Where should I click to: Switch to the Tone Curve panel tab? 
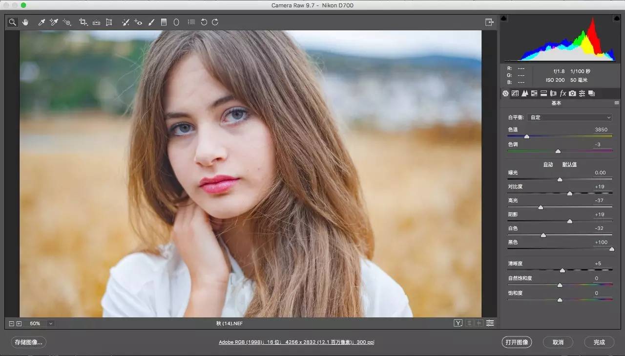click(x=515, y=93)
